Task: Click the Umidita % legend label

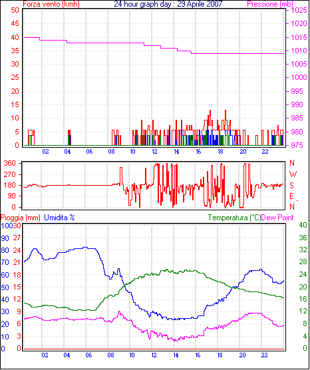Action: point(59,218)
